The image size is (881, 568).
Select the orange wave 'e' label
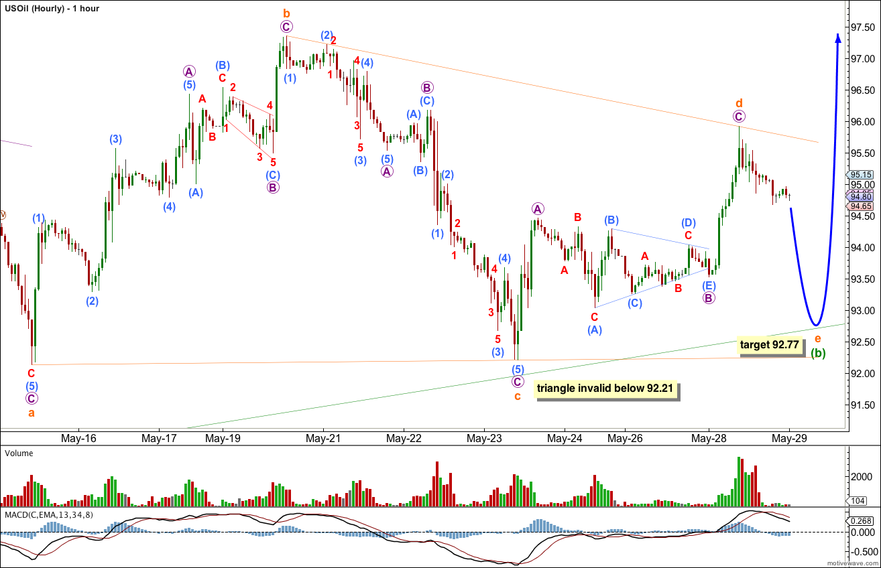click(x=817, y=338)
